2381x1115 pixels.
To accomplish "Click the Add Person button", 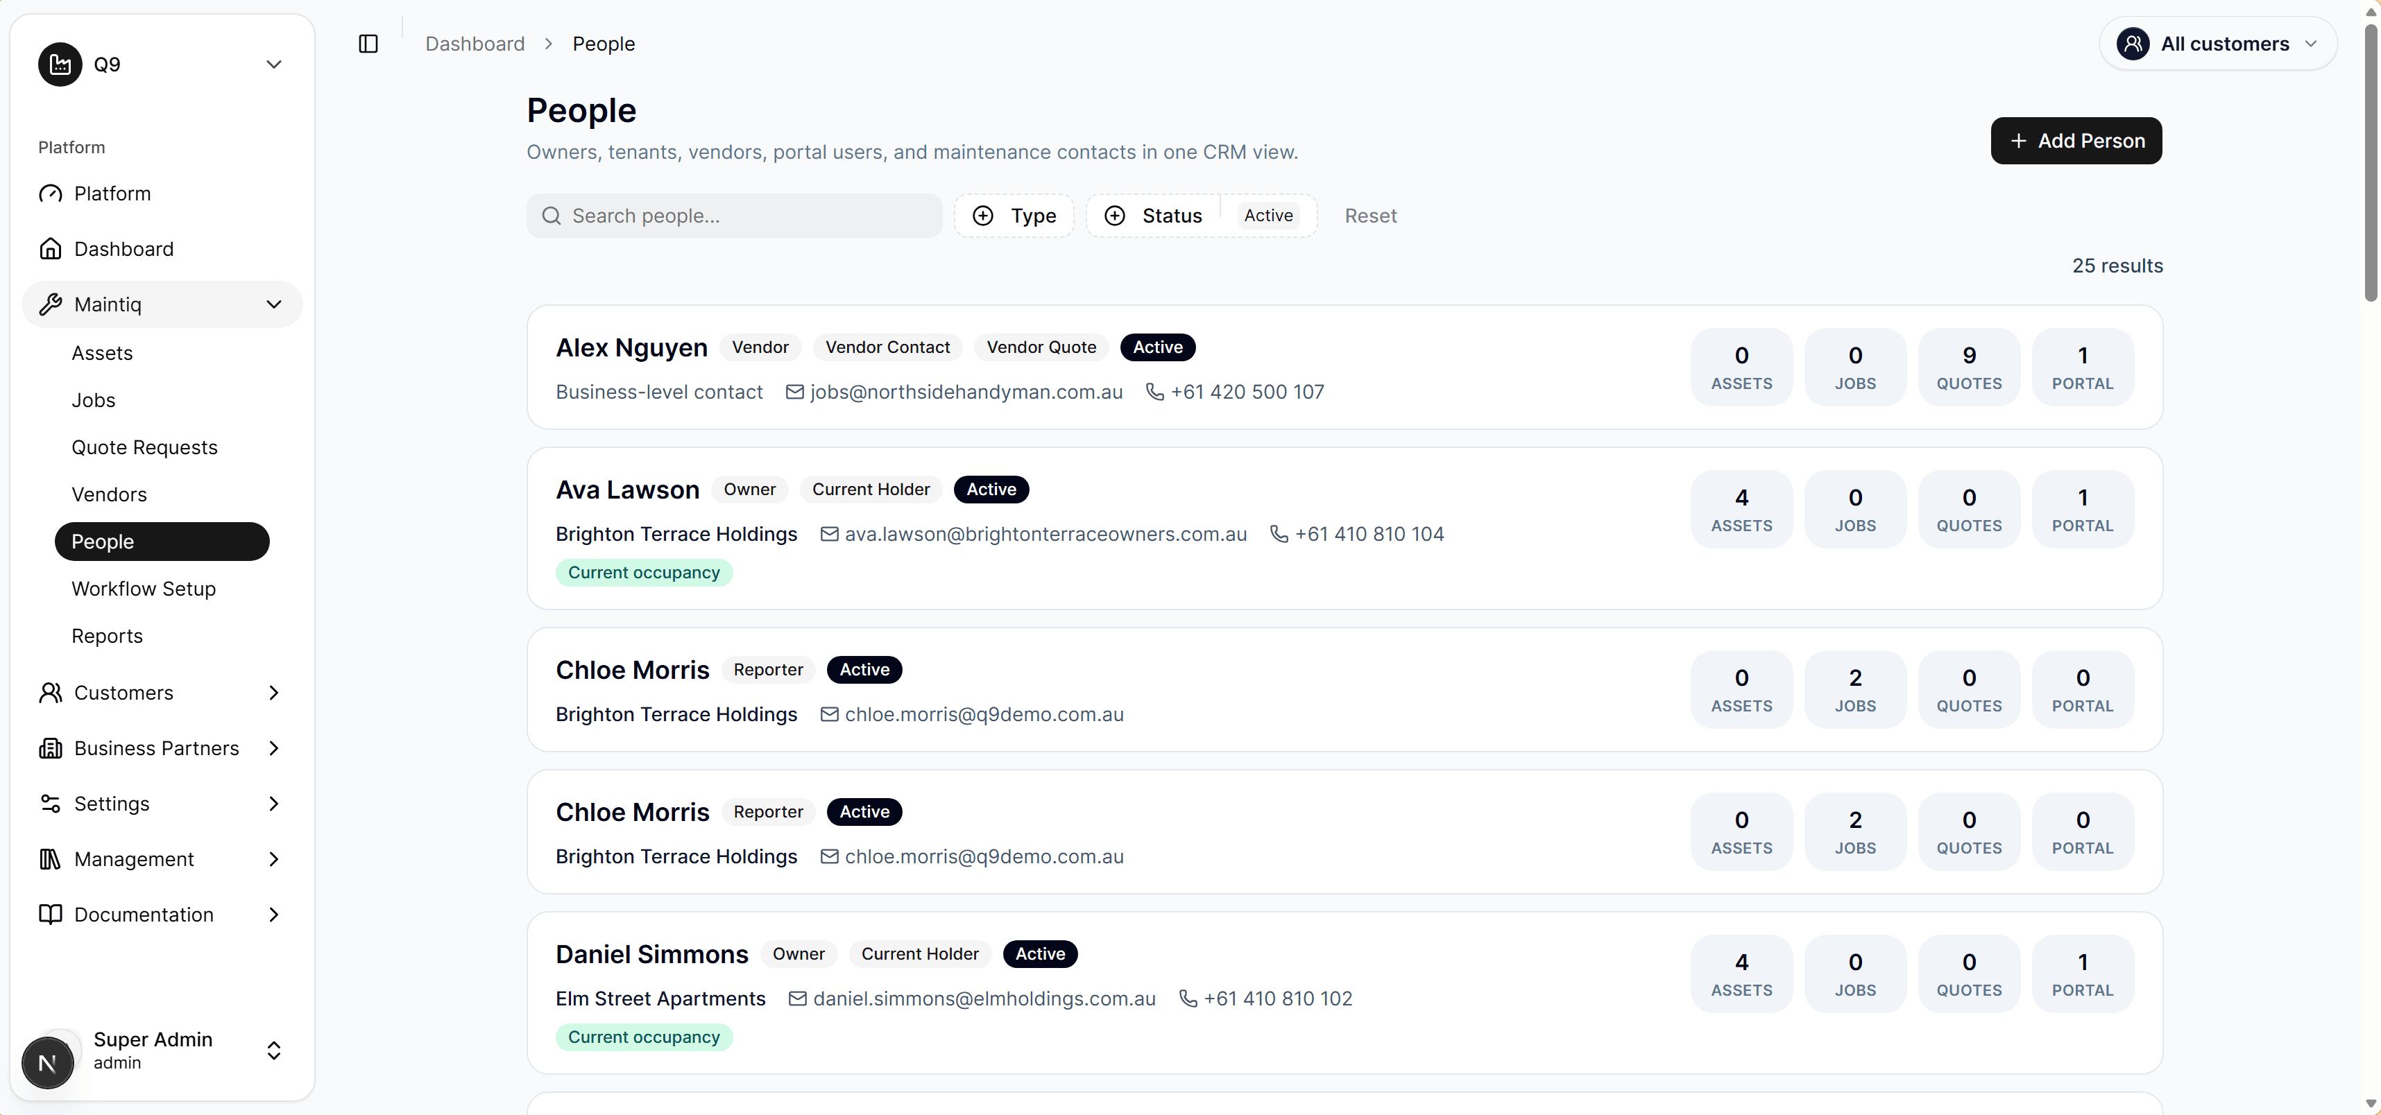I will click(2076, 140).
